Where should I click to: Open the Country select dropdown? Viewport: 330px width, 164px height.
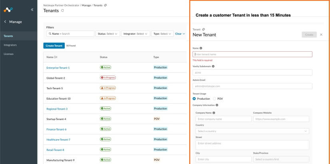[x=252, y=131]
